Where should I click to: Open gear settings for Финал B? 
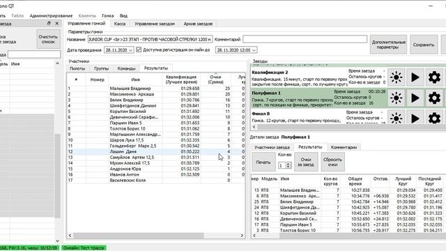point(434,118)
